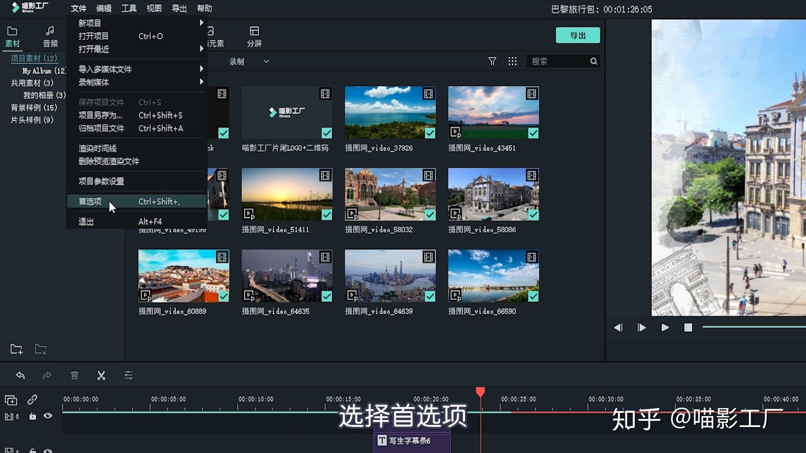Screen dimensions: 806x453
Task: Open the 编辑 menu in menu bar
Action: click(104, 8)
